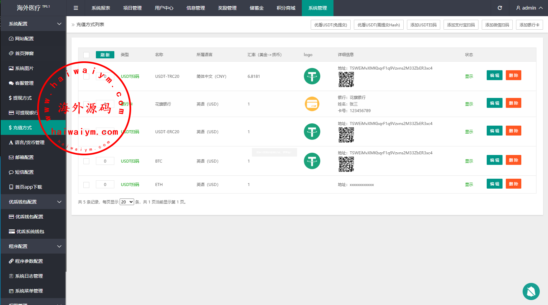Open the 项目管理 top menu

132,8
